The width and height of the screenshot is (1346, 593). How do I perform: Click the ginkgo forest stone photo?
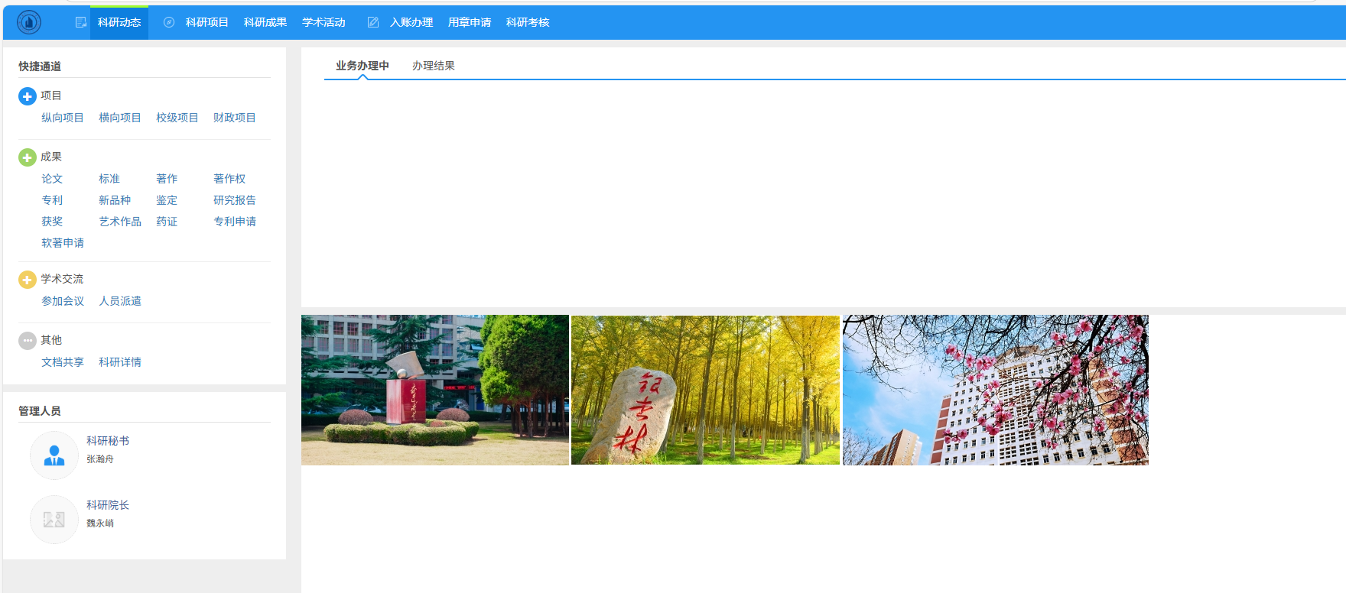(705, 390)
